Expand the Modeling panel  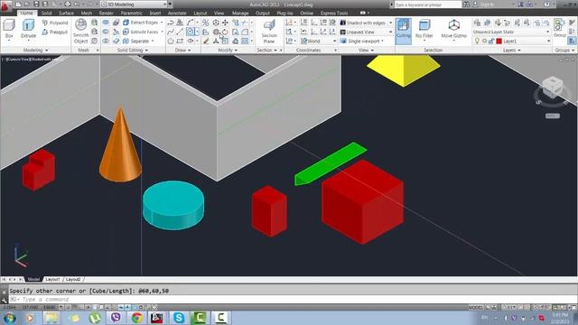pos(35,50)
